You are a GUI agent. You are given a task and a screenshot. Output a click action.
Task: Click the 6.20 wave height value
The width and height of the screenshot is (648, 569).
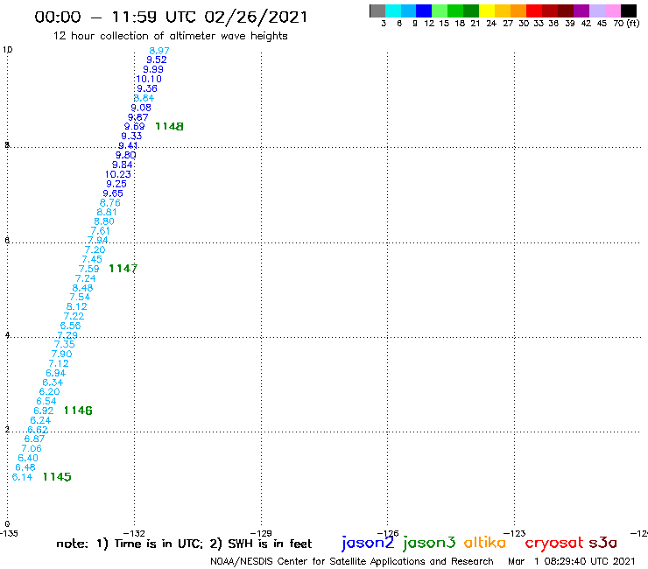click(50, 391)
